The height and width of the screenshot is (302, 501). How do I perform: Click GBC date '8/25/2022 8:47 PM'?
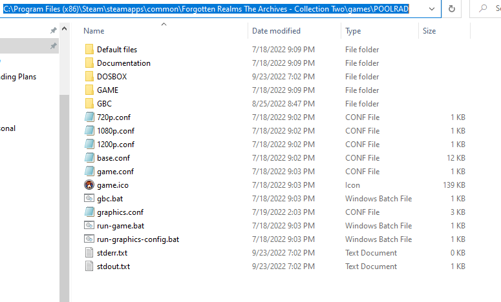[283, 104]
